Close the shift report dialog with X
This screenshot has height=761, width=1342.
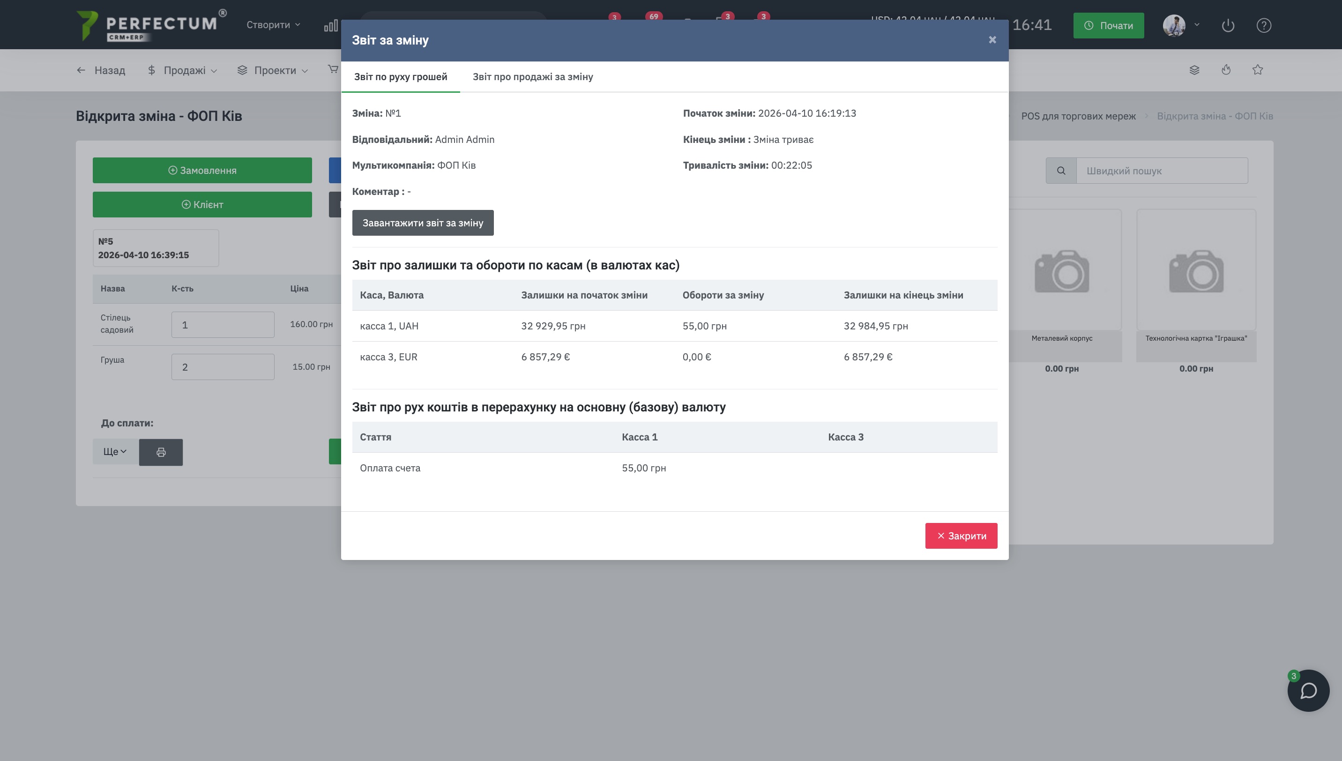tap(992, 40)
